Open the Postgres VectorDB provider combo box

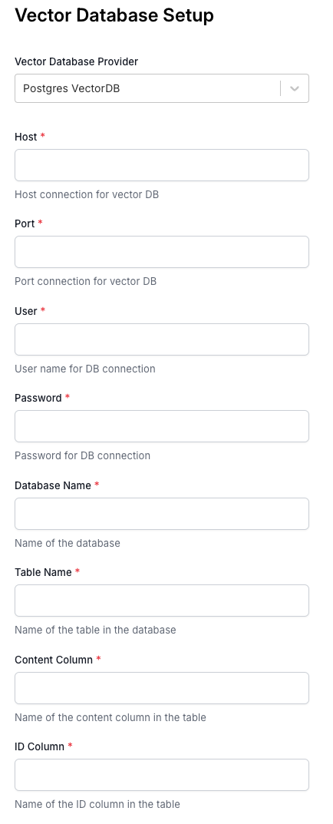(x=162, y=88)
